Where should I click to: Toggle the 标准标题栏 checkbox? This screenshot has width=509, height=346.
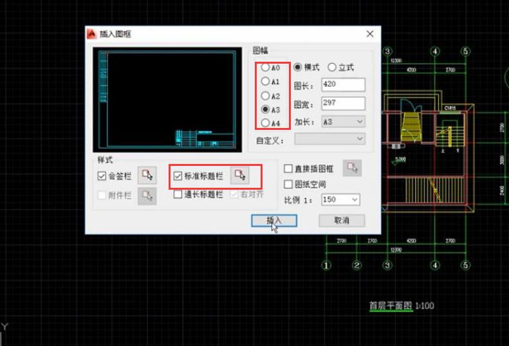[178, 176]
